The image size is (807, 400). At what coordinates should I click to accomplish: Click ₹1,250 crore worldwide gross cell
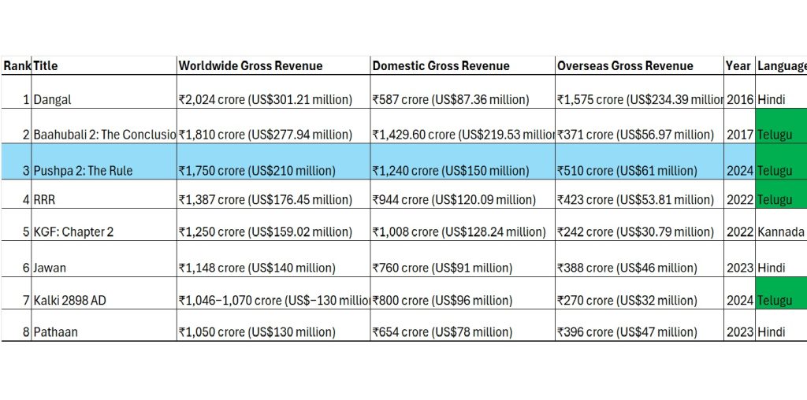[x=273, y=224]
